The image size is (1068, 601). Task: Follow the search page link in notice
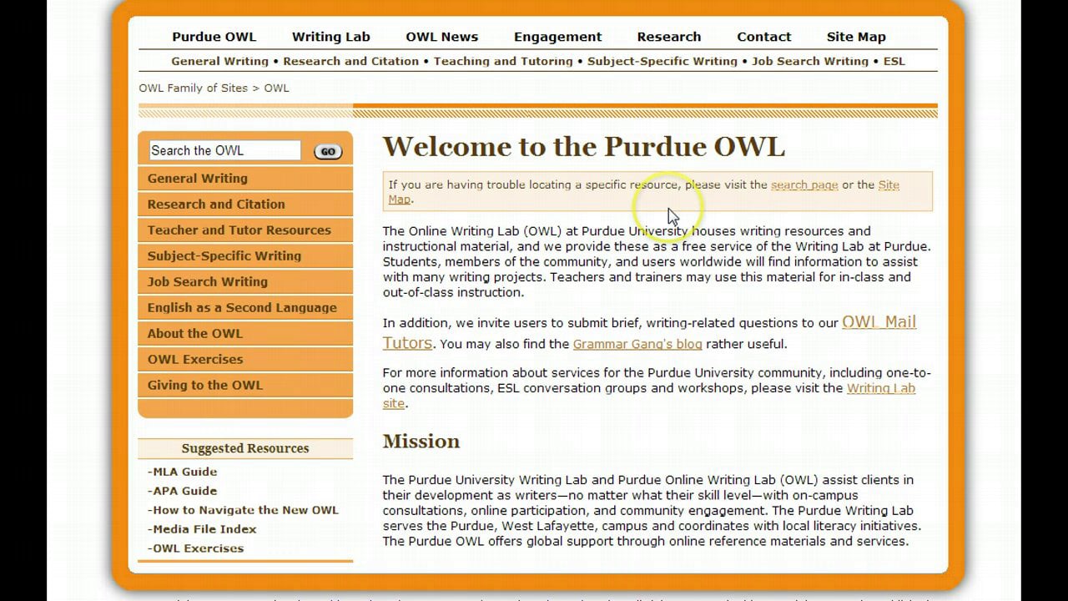point(804,185)
